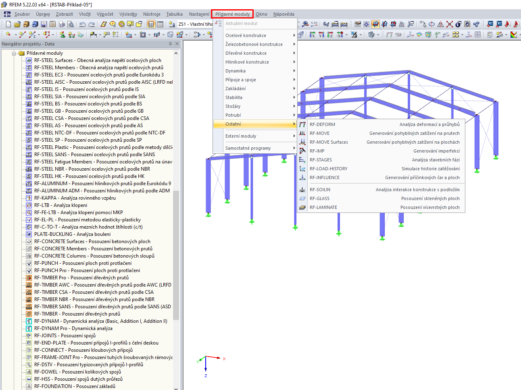
Task: Click the RF-DEFORM module icon in submenu
Action: [302, 124]
